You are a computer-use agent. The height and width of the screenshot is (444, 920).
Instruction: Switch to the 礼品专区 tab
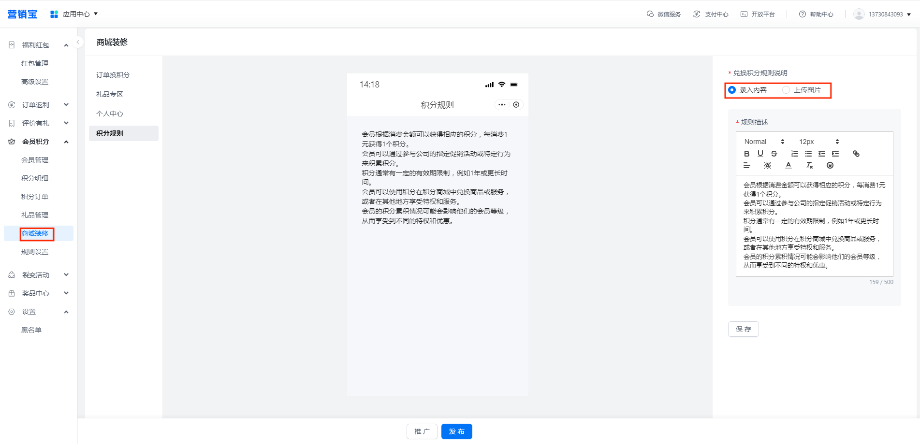tap(110, 94)
